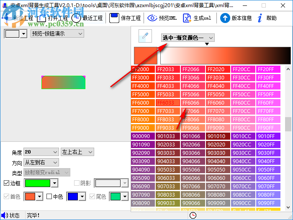The height and width of the screenshot is (220, 293).
Task: Open the shadow color dropdown arrow
Action: 125,183
